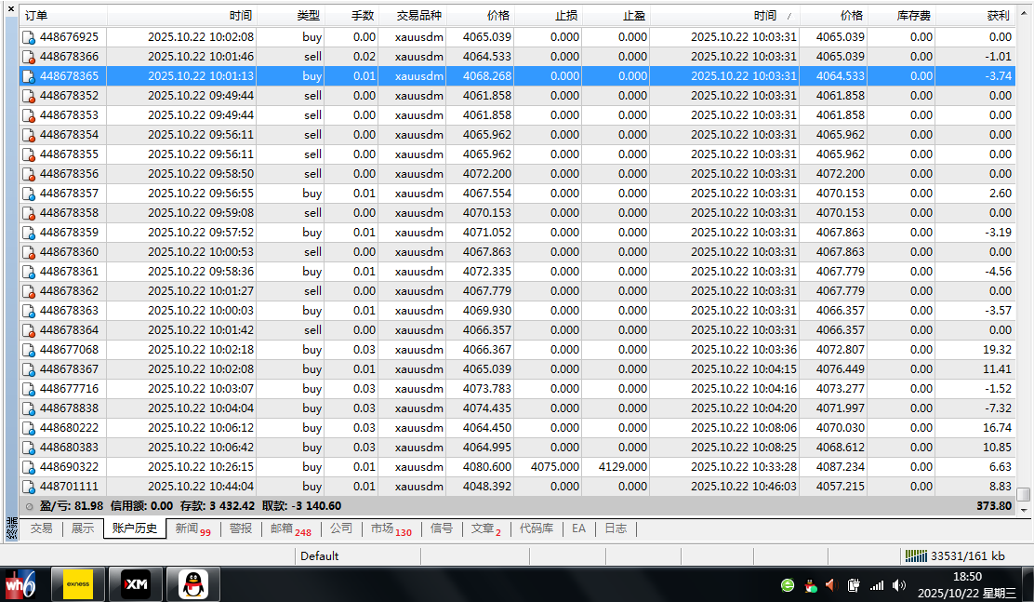The image size is (1034, 602).
Task: Click the clock showing 18:50 in taskbar
Action: (966, 577)
